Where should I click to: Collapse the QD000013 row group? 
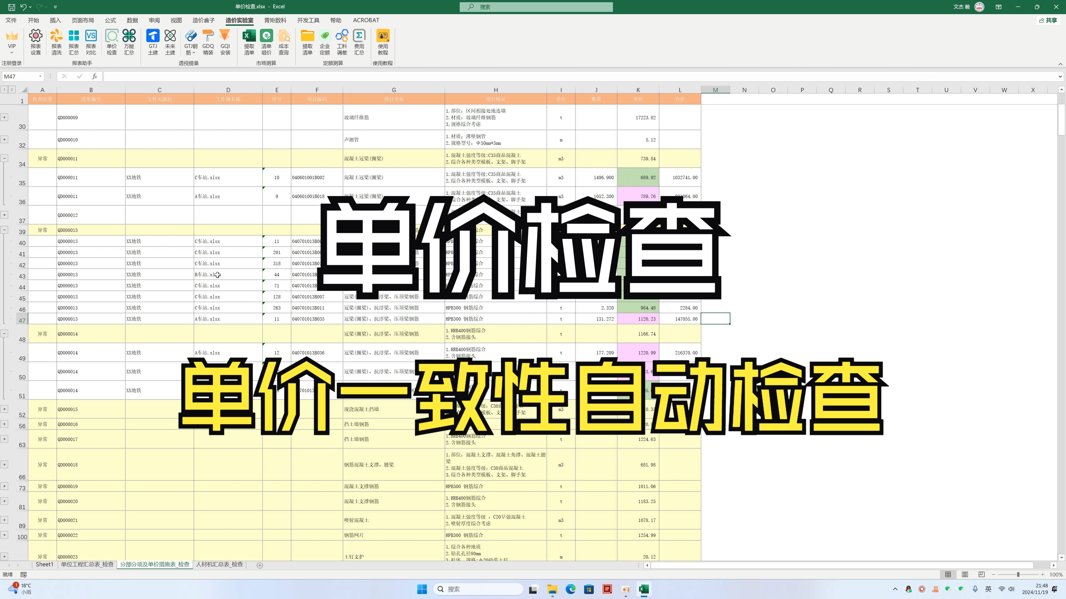[x=4, y=230]
